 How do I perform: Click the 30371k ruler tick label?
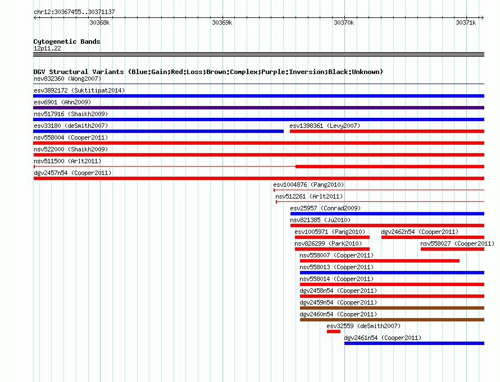point(466,22)
